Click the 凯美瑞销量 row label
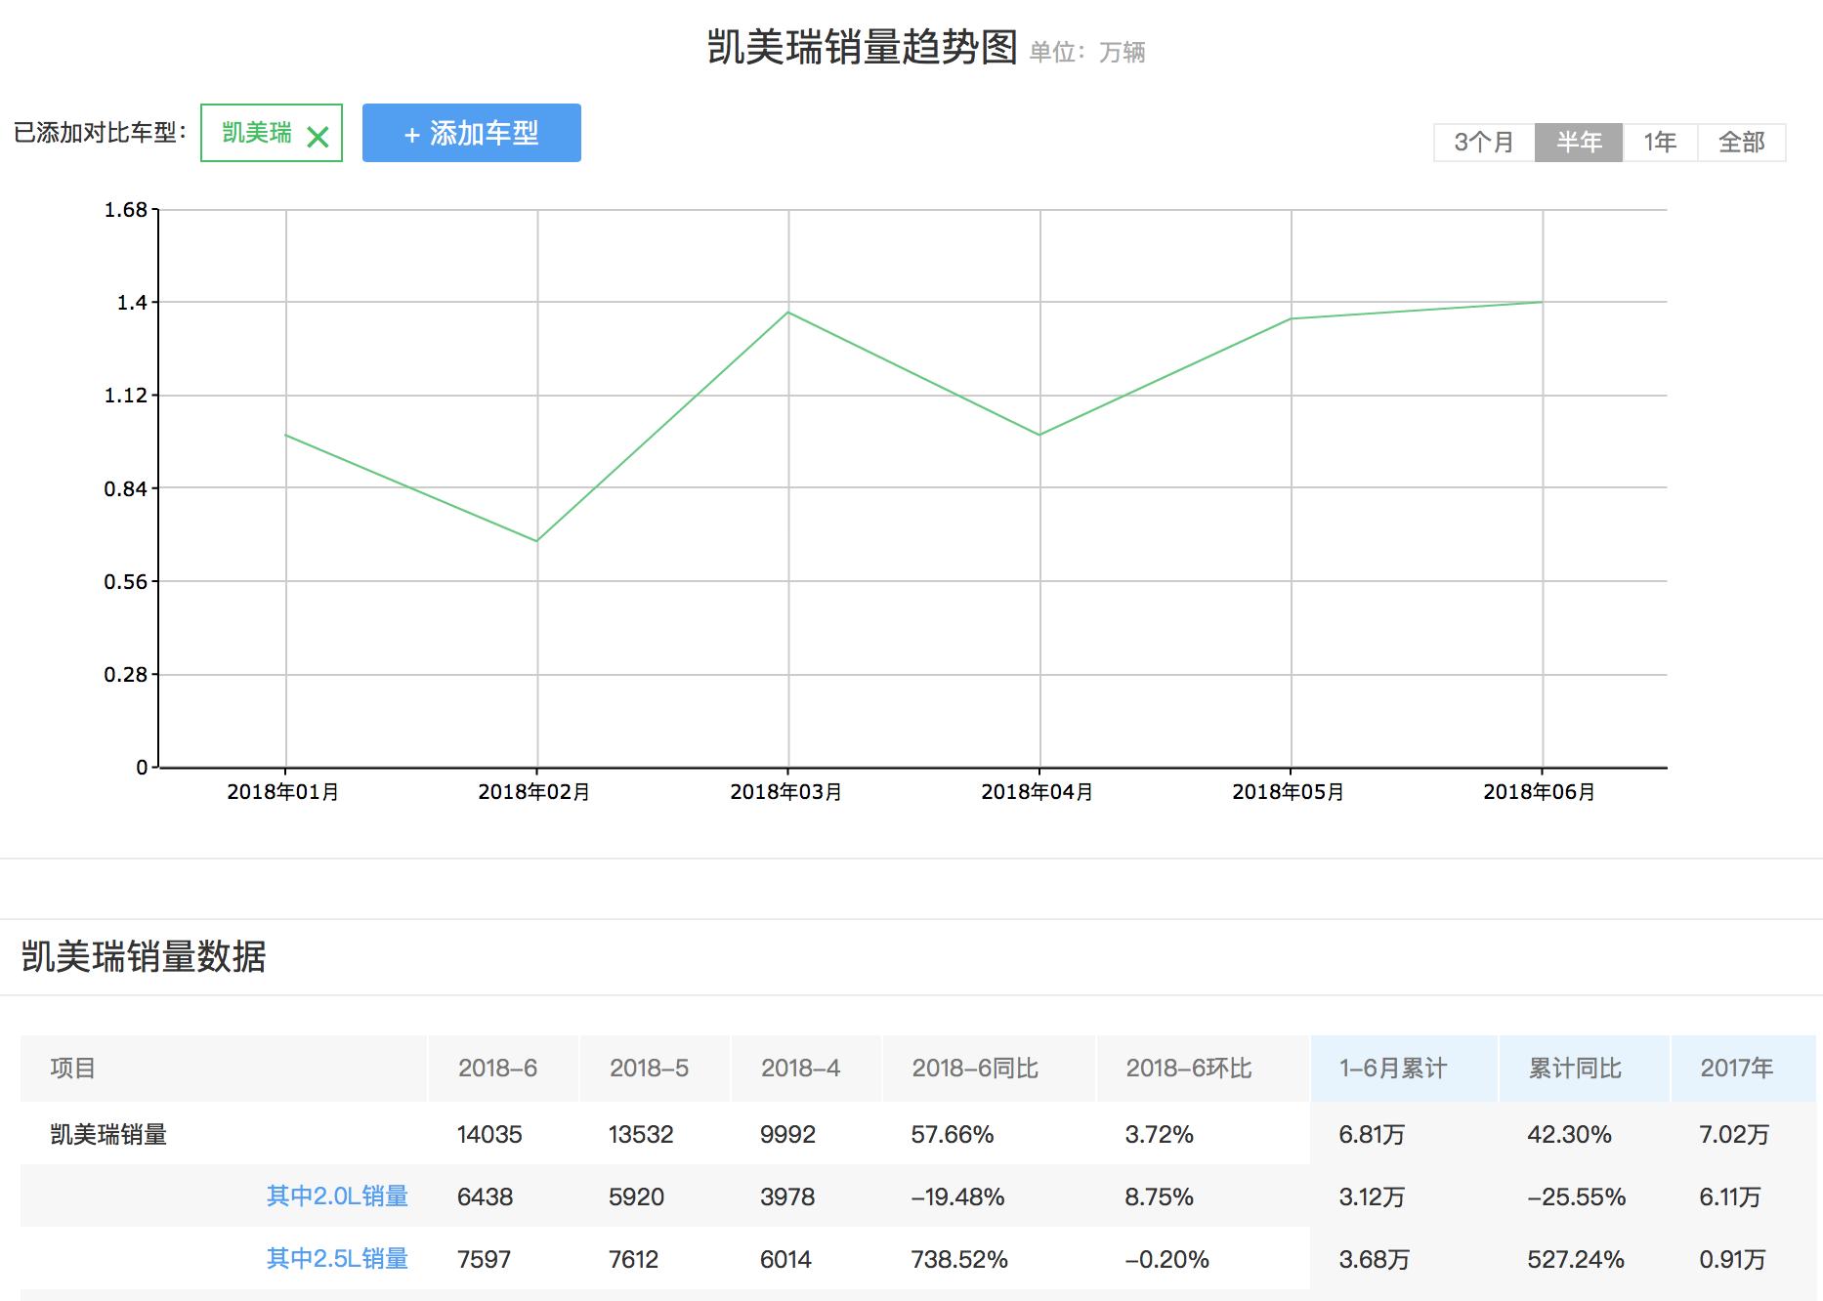This screenshot has height=1301, width=1823. [108, 1135]
